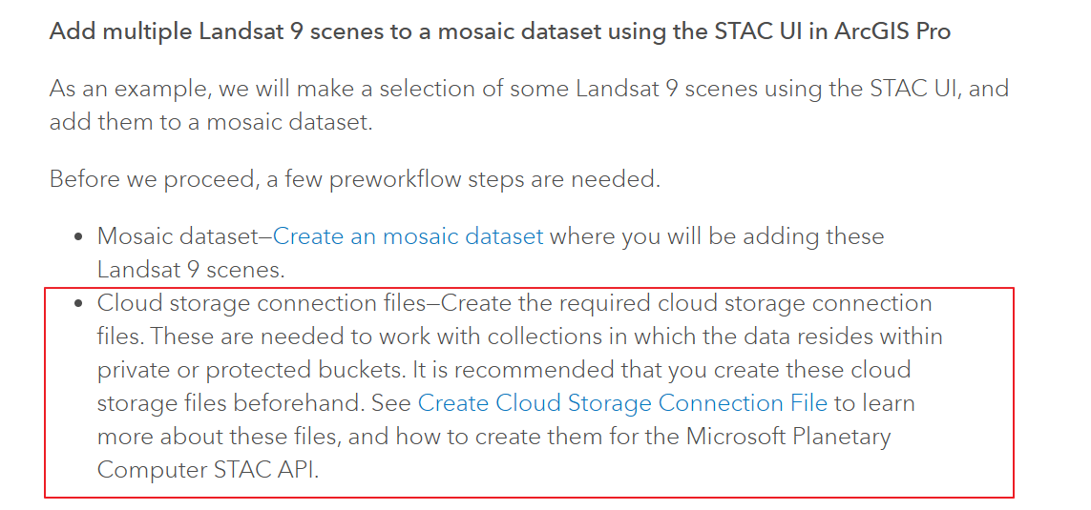
Task: Click 'Landsat 9 scenes.' ending the first bullet
Action: tap(191, 270)
